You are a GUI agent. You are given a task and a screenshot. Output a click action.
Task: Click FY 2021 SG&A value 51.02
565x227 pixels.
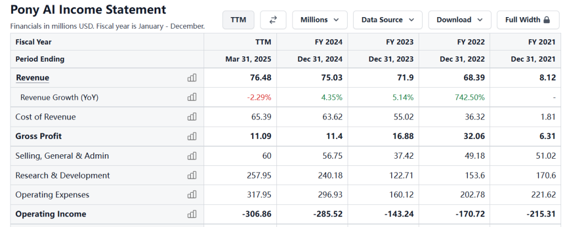tap(546, 156)
